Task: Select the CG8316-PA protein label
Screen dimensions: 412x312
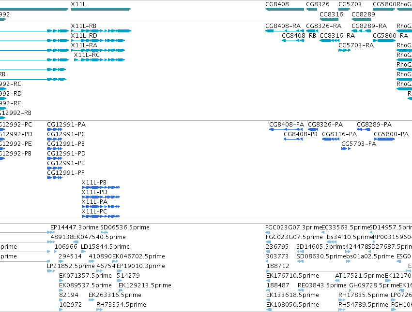Action: coord(339,134)
